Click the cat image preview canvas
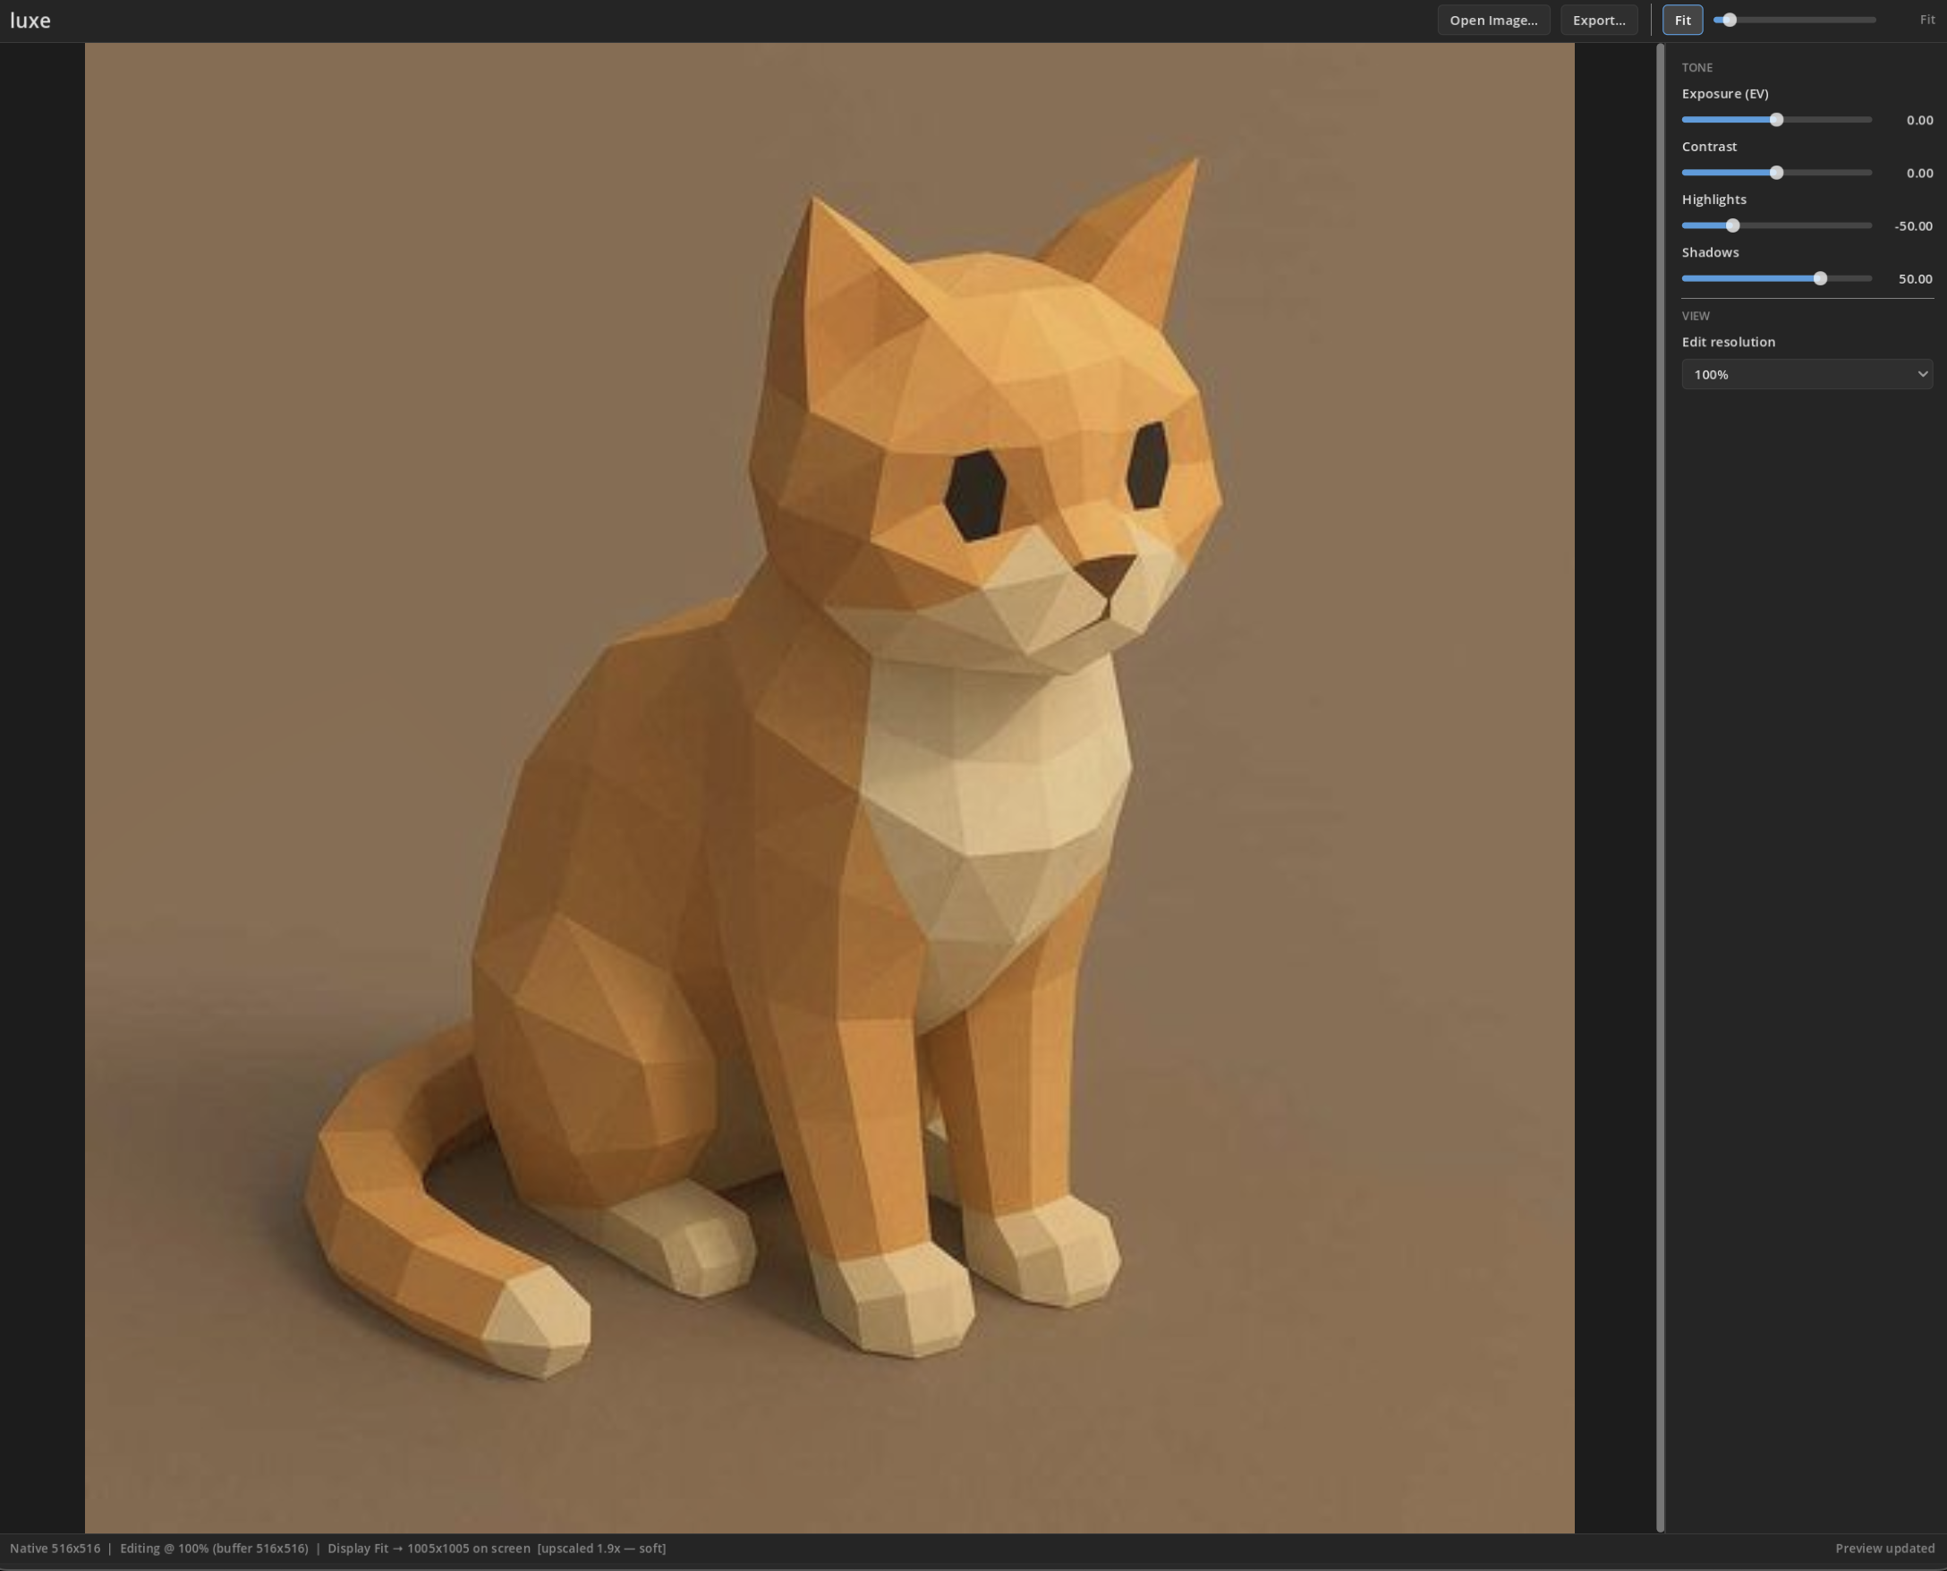This screenshot has height=1571, width=1947. point(829,787)
